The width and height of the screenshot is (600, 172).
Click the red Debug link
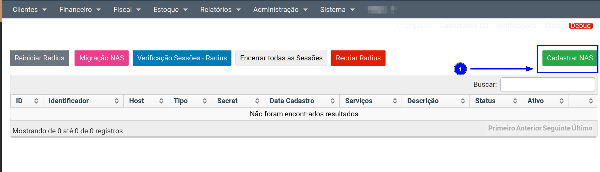click(x=581, y=26)
